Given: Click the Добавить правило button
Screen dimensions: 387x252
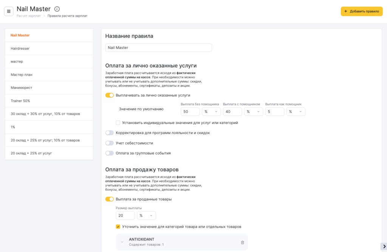Looking at the screenshot, I should tap(361, 11).
